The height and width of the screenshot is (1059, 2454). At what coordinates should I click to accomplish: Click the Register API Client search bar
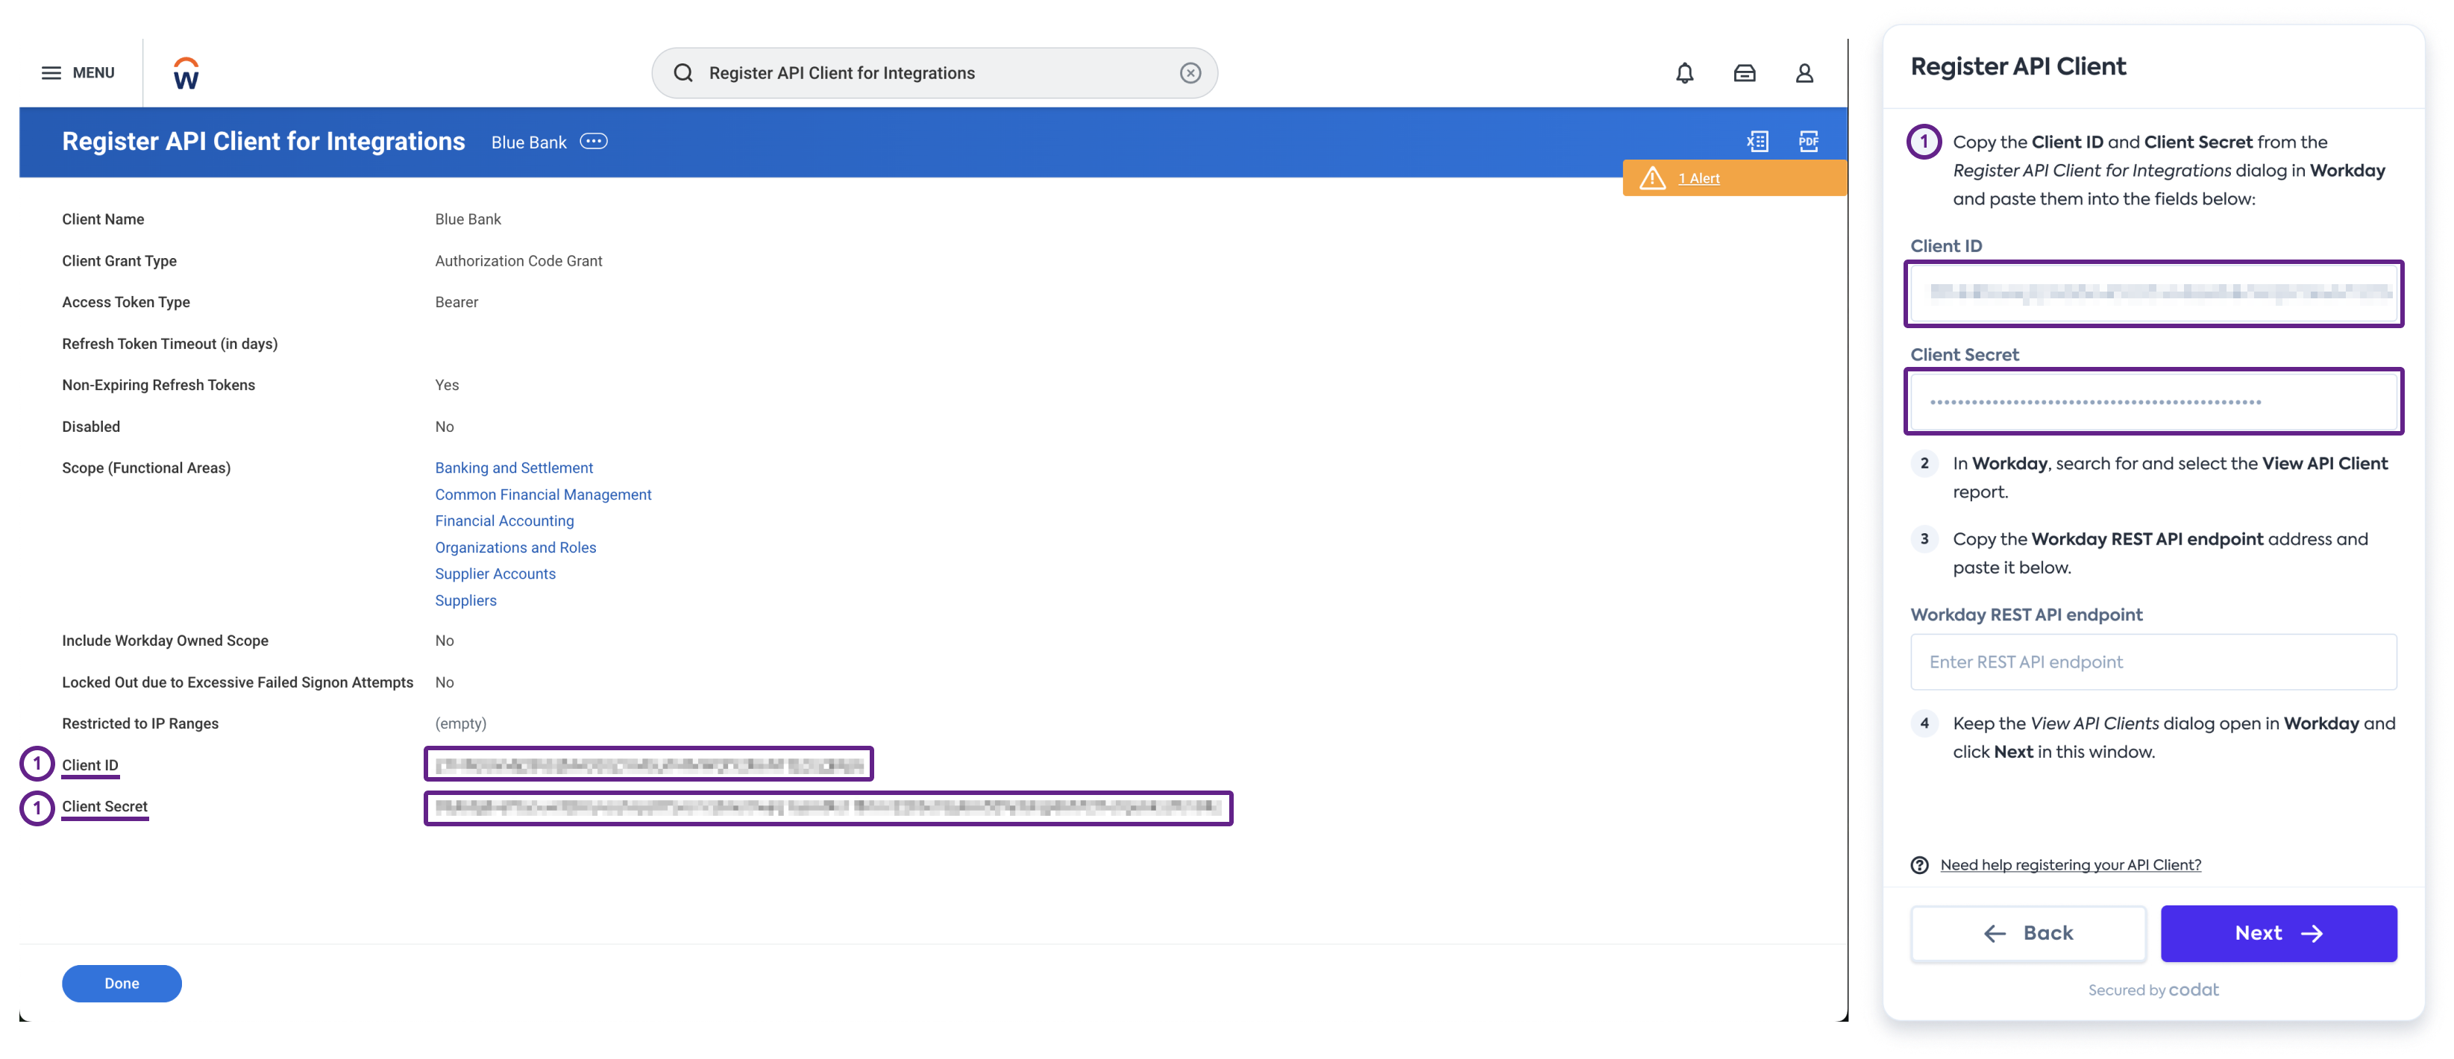[934, 72]
